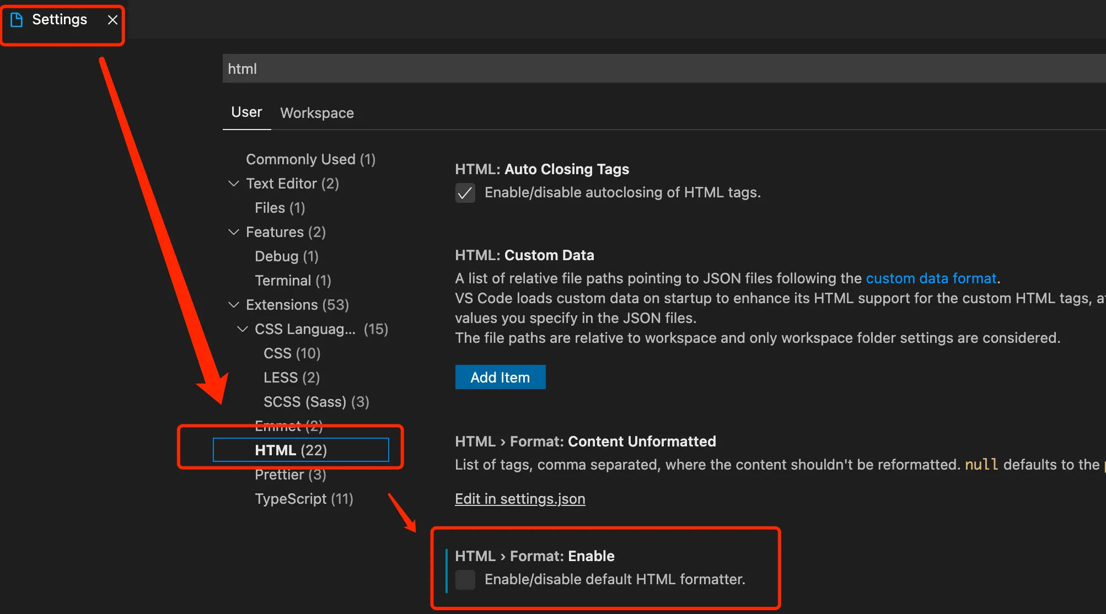Click the Settings file icon in tab
This screenshot has width=1106, height=614.
tap(17, 20)
